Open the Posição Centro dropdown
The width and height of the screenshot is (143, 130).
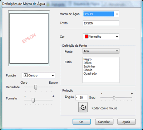click(39, 75)
